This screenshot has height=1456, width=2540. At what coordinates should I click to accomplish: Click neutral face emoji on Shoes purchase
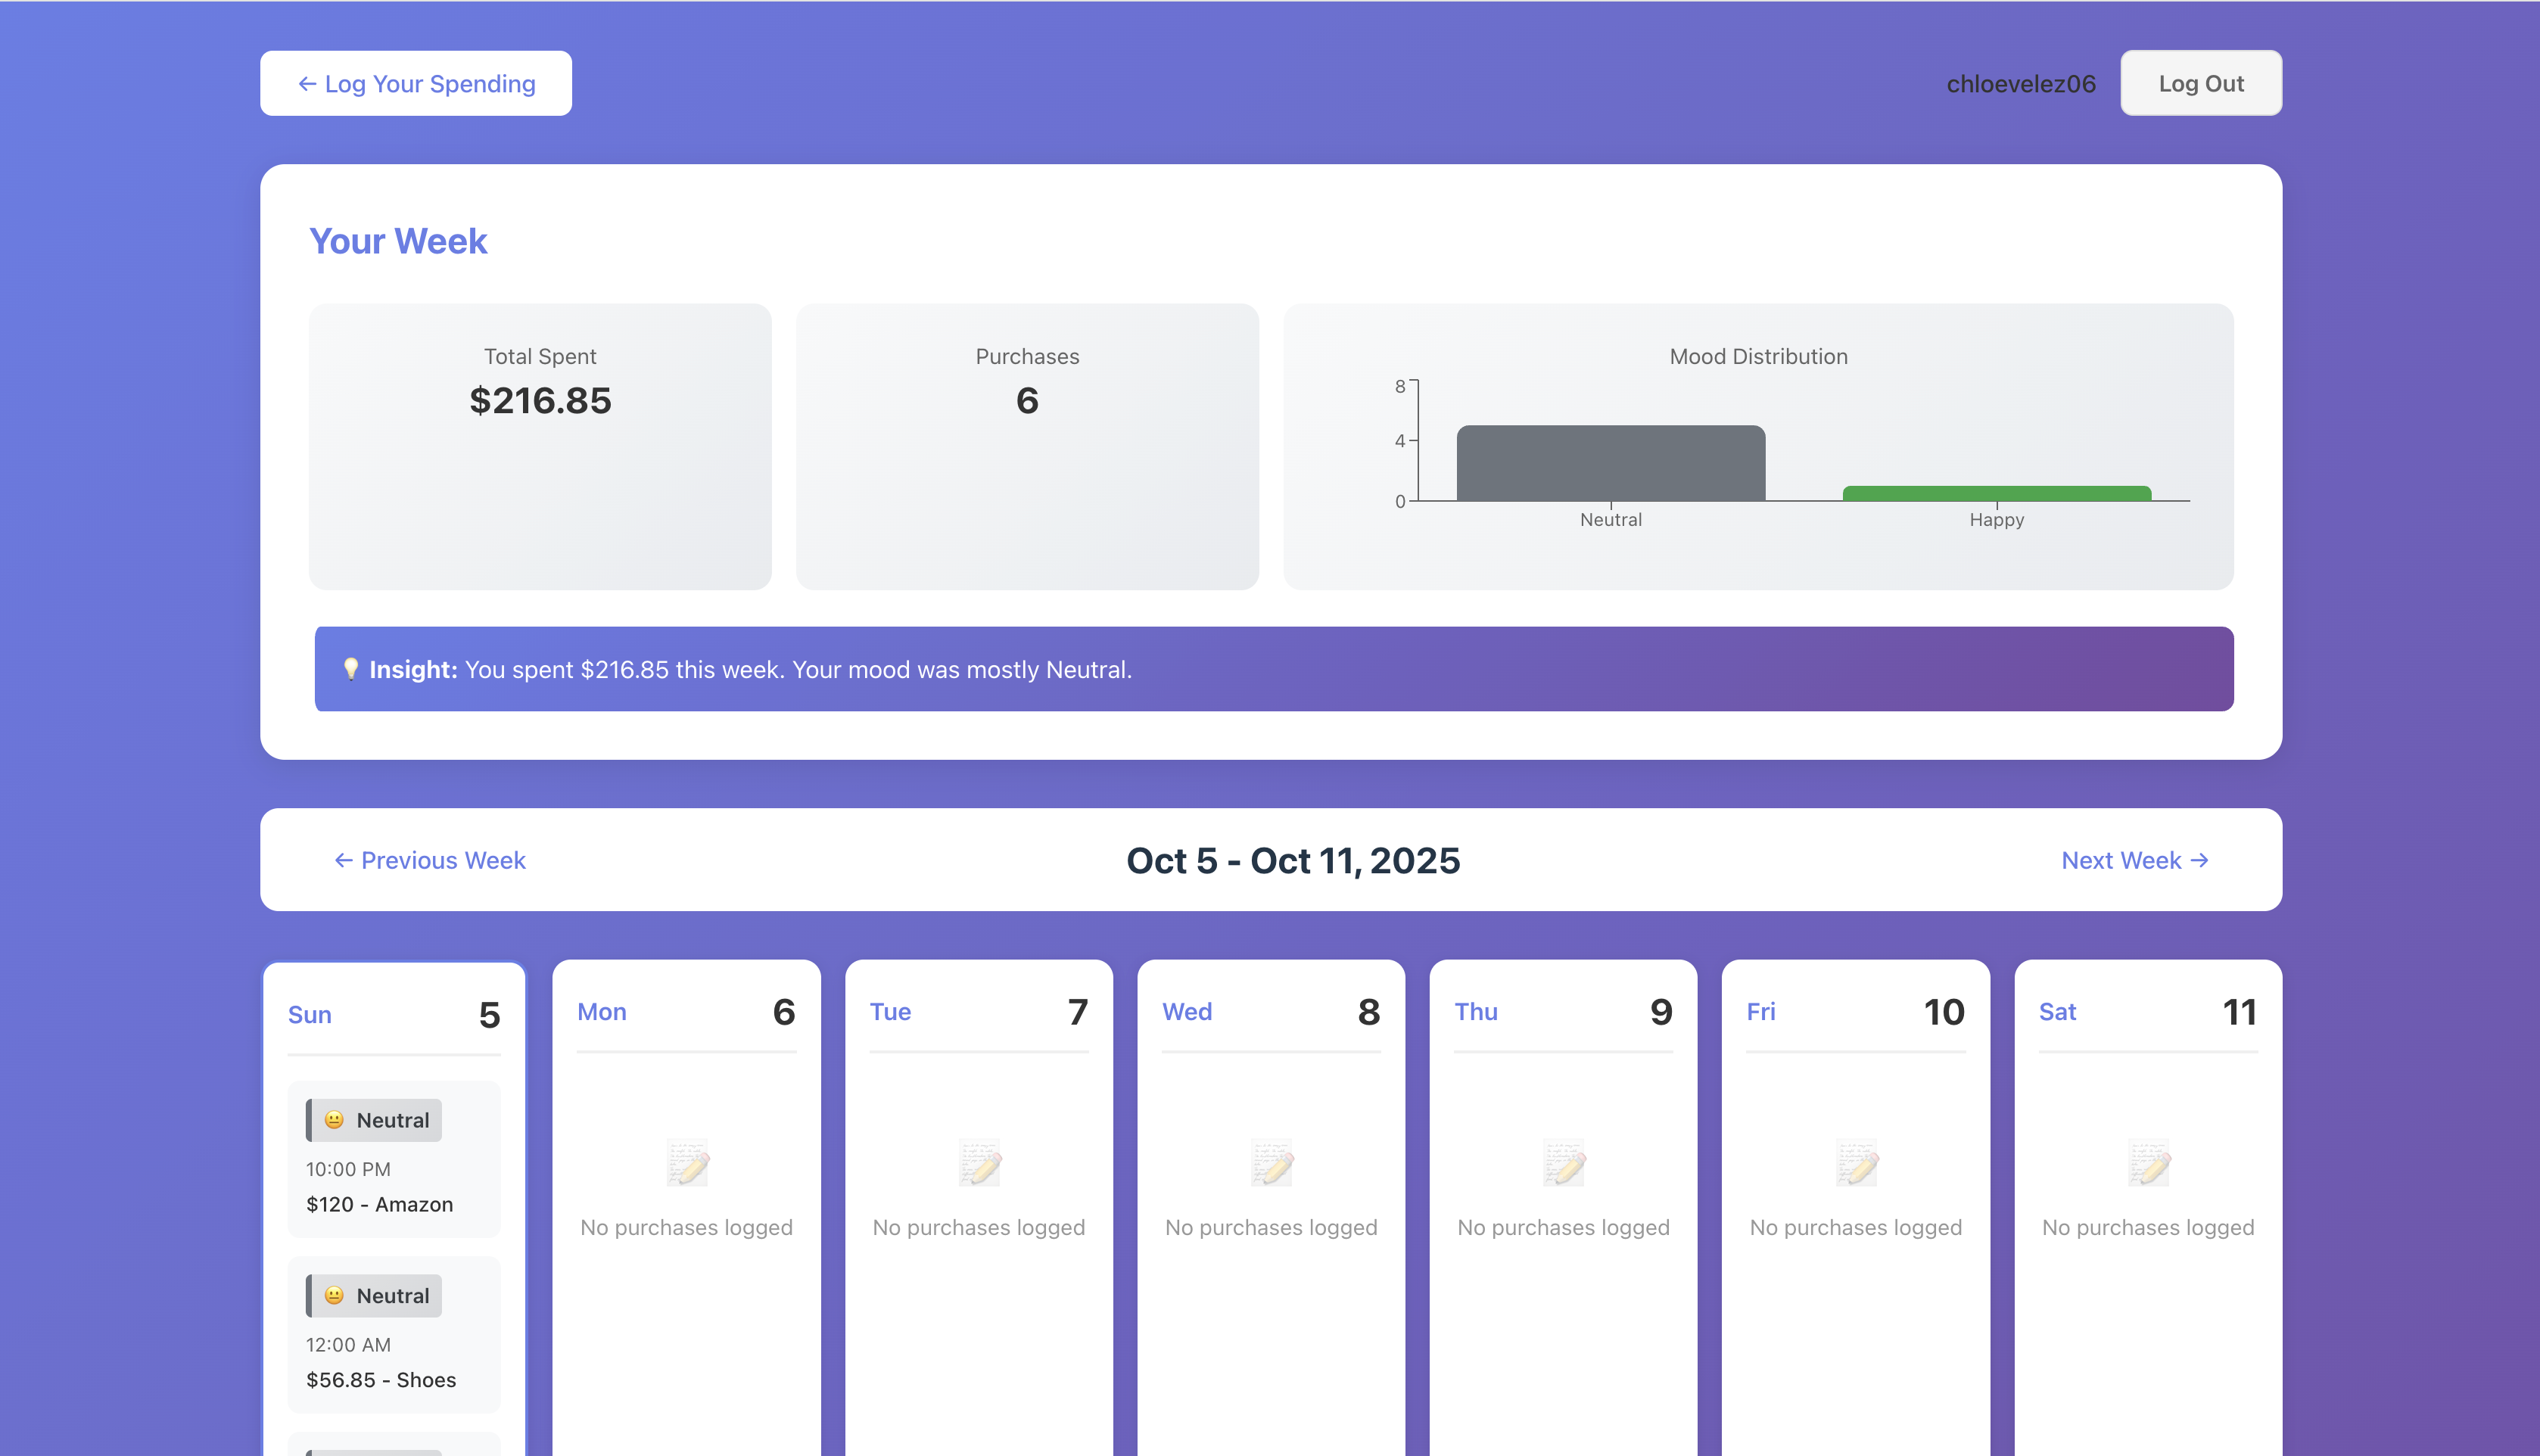click(335, 1296)
